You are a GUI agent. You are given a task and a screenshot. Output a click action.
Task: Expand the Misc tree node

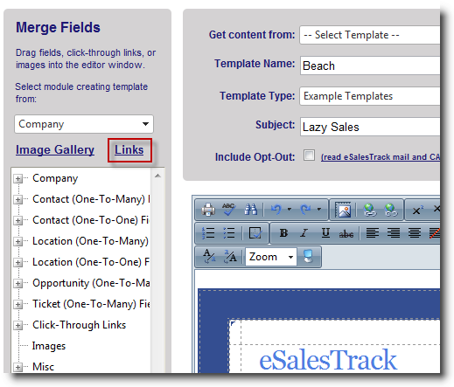click(17, 367)
